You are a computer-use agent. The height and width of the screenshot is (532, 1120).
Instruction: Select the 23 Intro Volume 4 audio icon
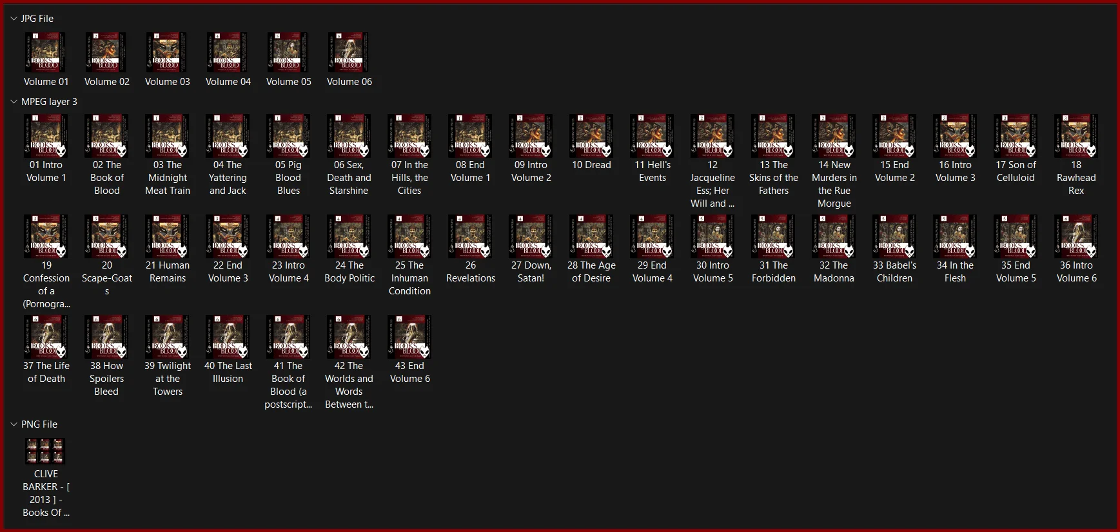point(288,236)
